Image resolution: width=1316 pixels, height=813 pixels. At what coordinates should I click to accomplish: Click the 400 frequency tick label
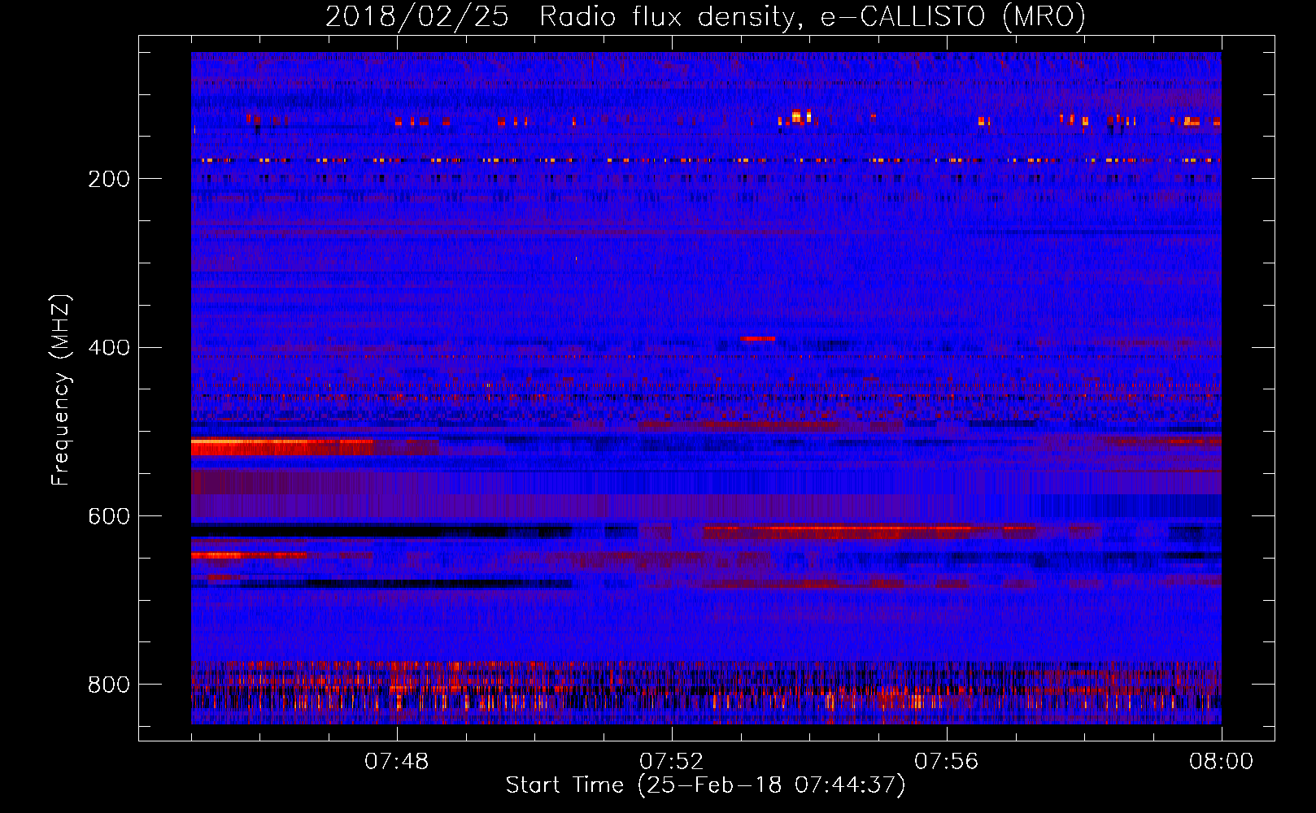tap(109, 348)
